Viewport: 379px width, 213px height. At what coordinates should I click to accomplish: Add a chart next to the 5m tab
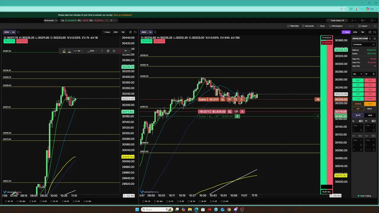(x=18, y=32)
